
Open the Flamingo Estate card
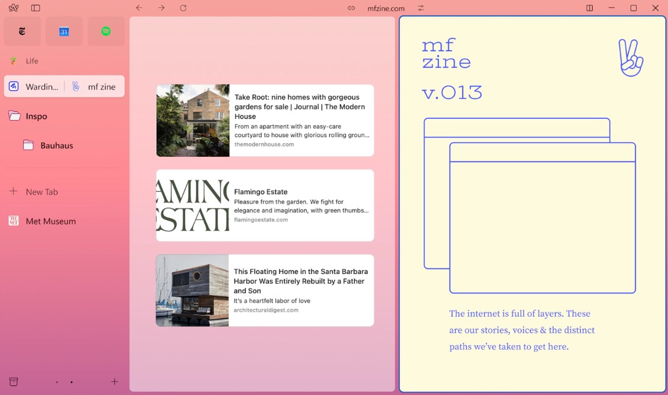click(265, 205)
